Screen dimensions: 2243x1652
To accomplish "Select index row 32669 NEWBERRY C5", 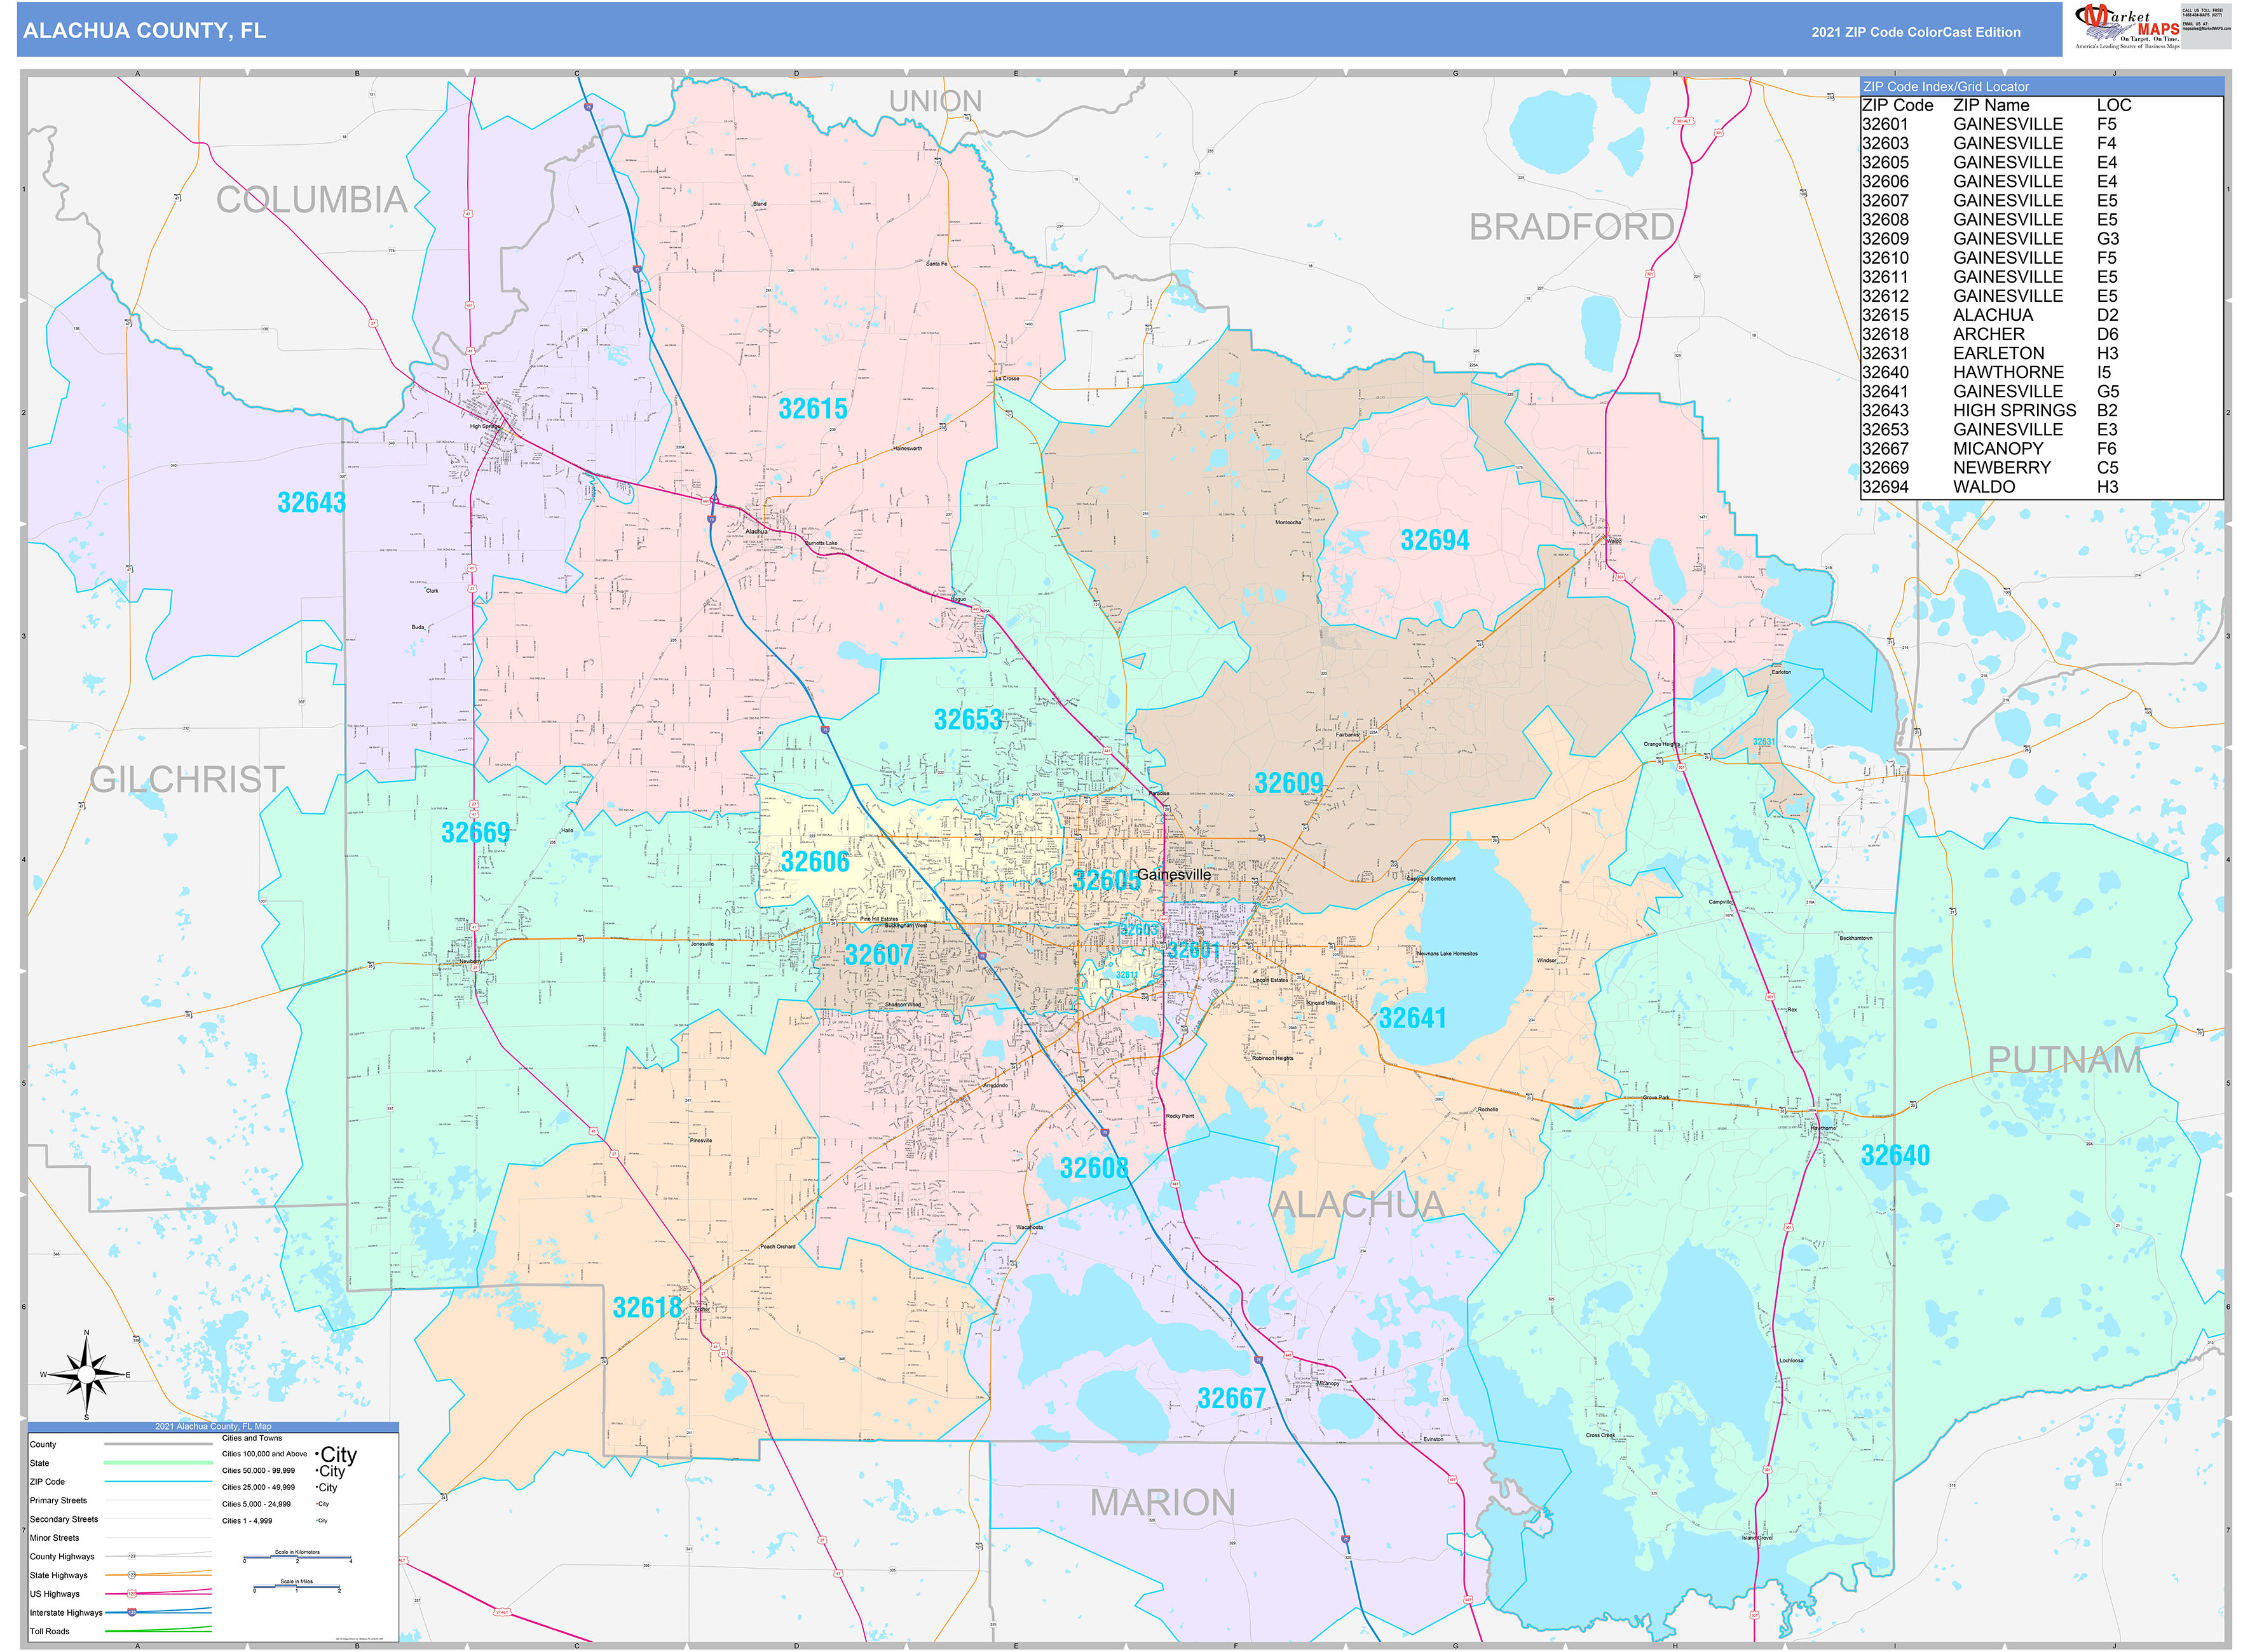I will click(1990, 468).
